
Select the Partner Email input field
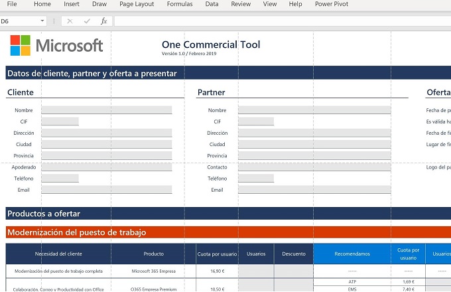click(x=314, y=190)
